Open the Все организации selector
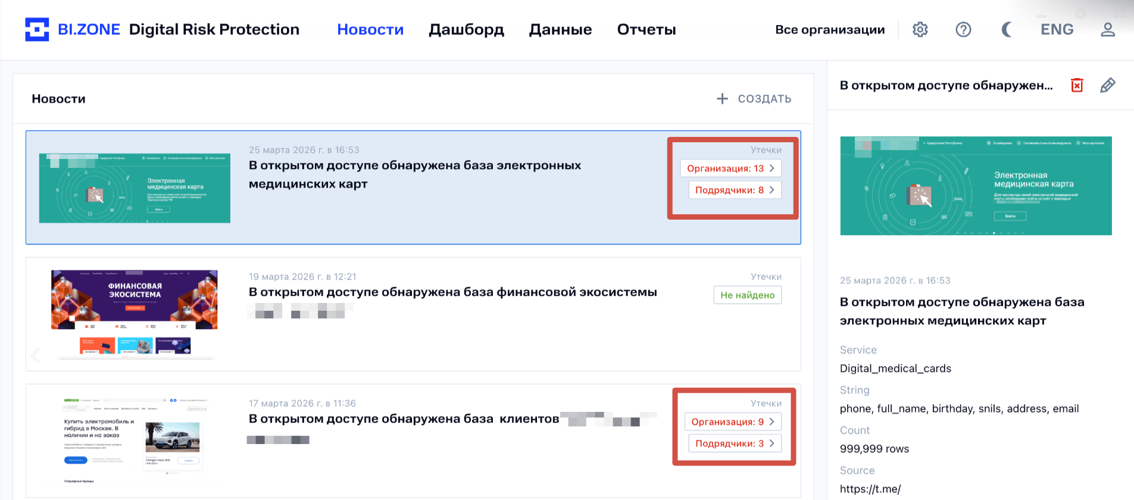This screenshot has height=500, width=1134. [x=830, y=30]
